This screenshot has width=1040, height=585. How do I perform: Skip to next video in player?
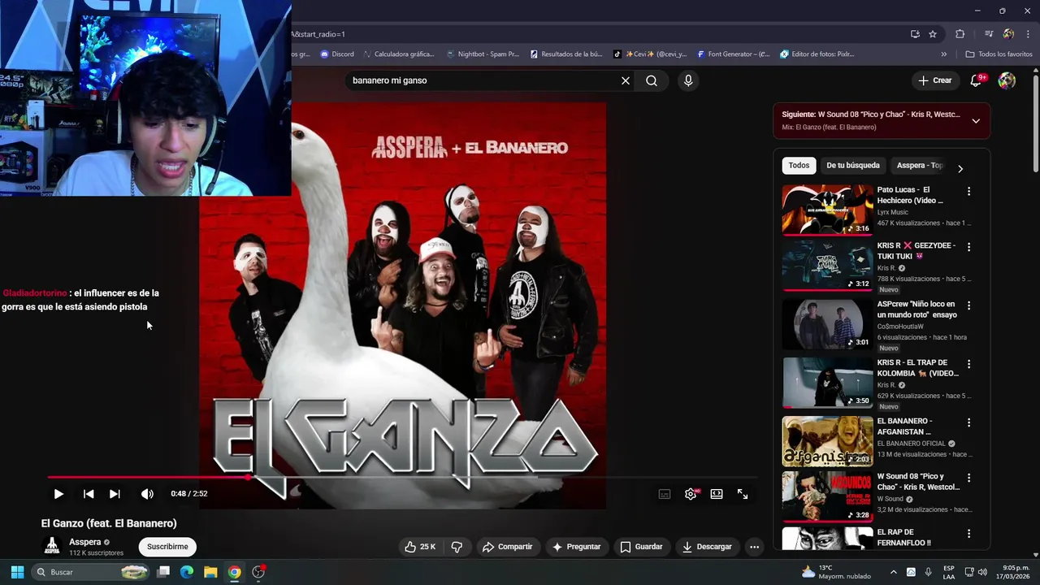pyautogui.click(x=115, y=494)
